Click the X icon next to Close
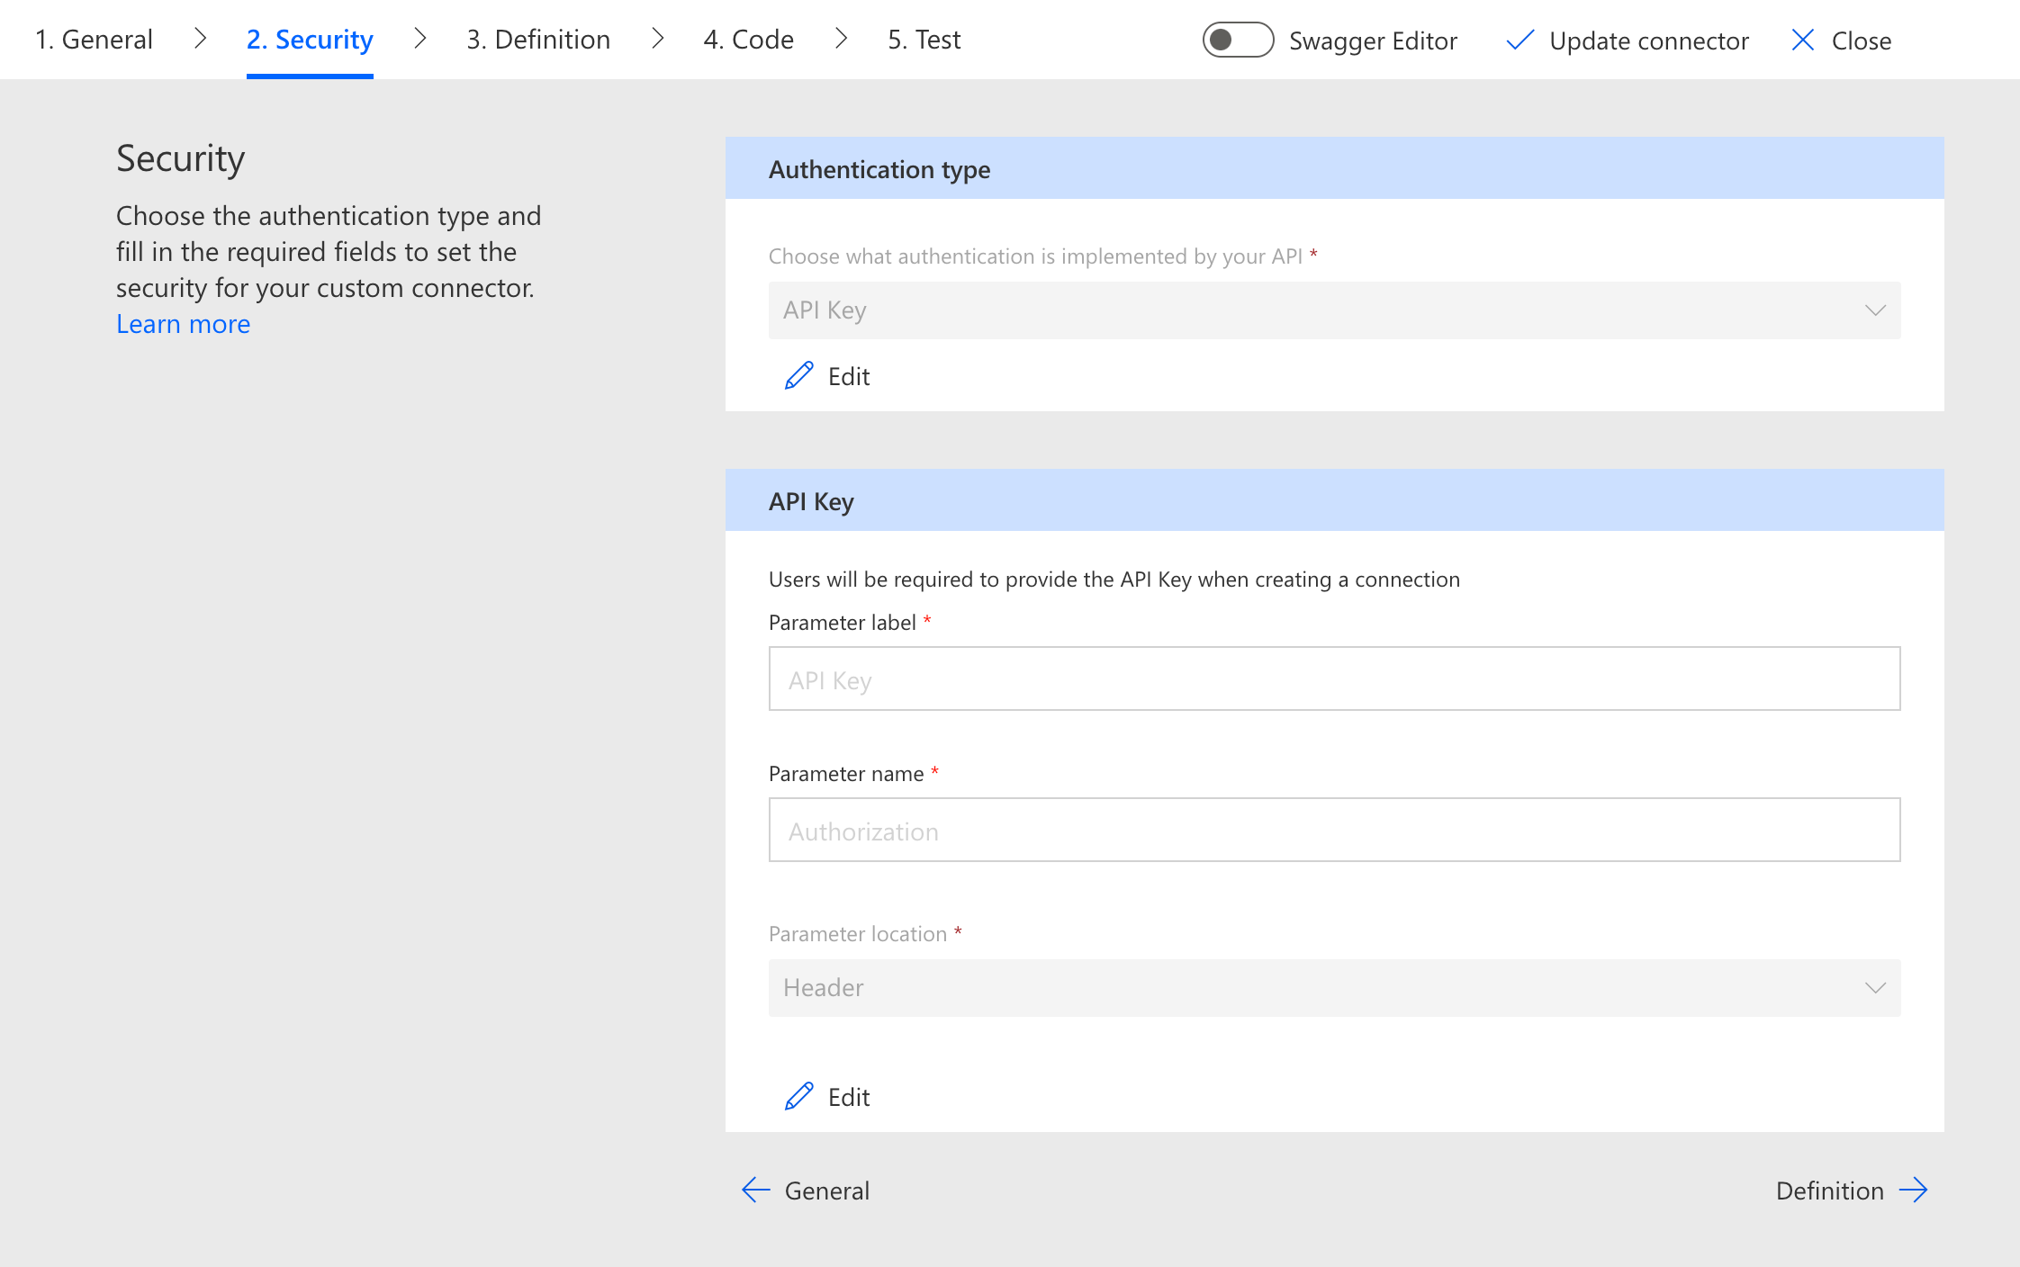 point(1802,40)
